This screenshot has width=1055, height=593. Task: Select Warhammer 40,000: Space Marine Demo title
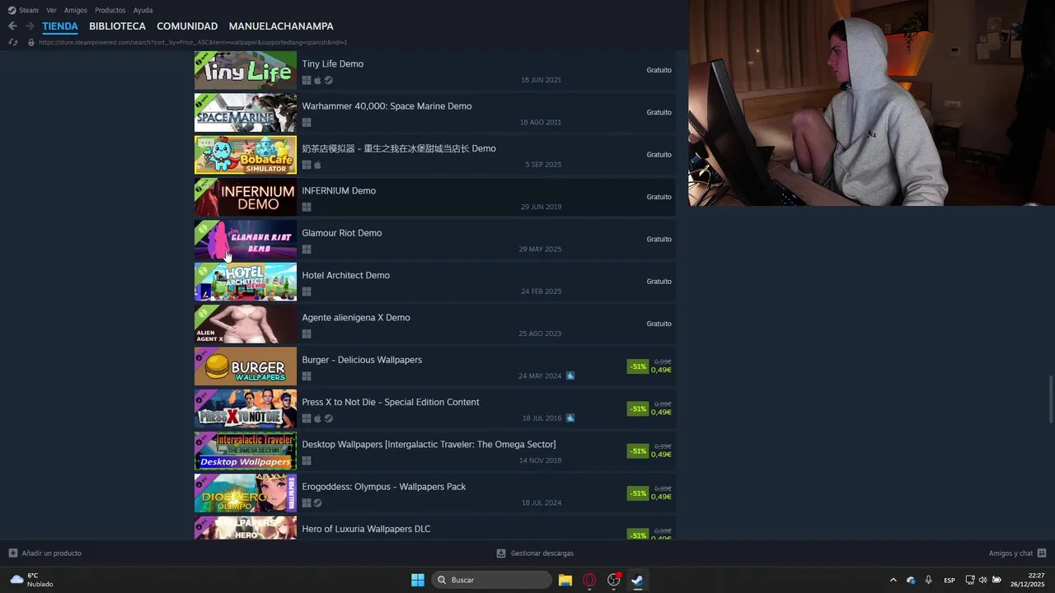tap(387, 106)
